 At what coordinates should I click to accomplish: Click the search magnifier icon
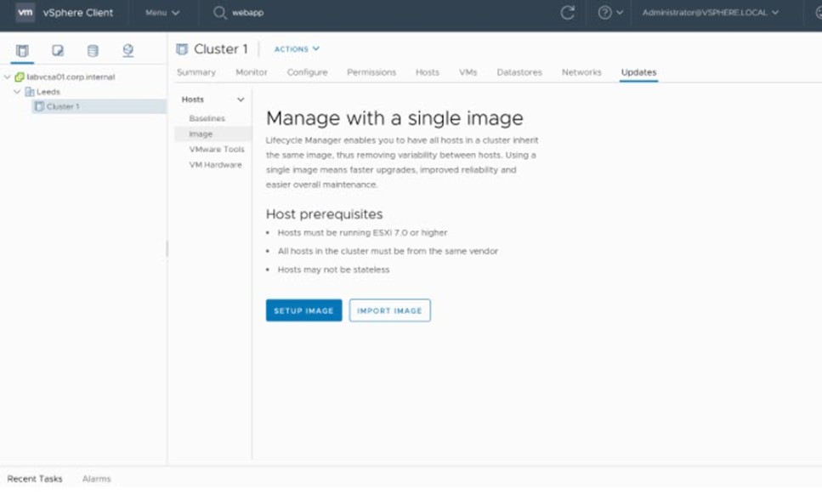pos(219,13)
